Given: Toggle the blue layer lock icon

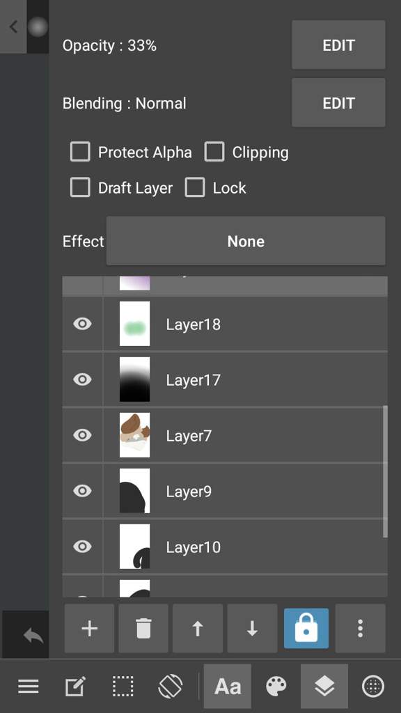Looking at the screenshot, I should tap(306, 629).
